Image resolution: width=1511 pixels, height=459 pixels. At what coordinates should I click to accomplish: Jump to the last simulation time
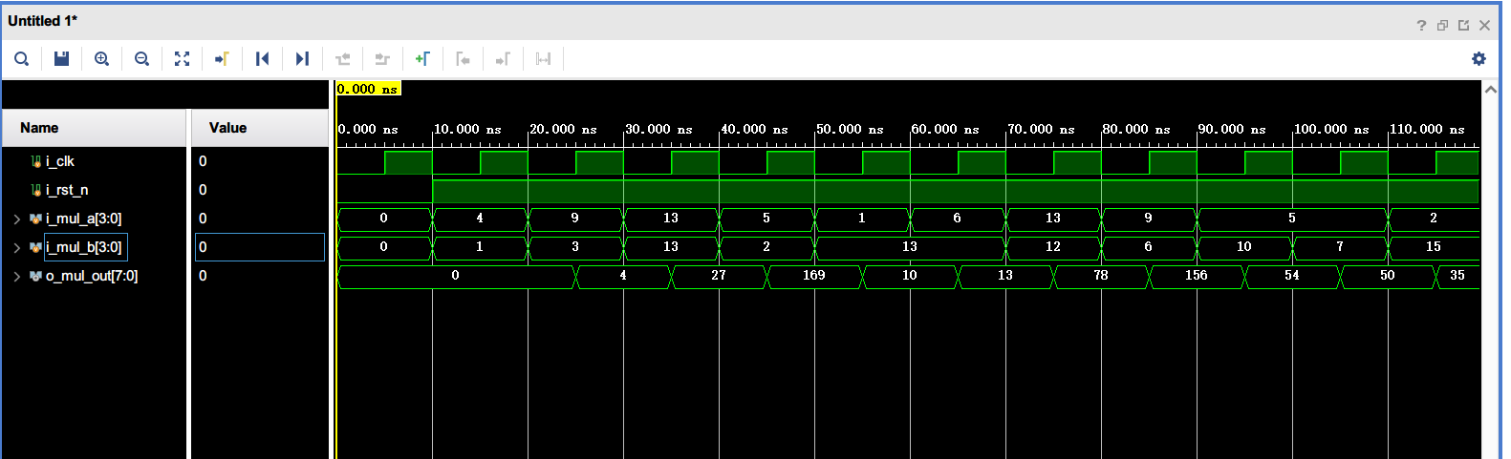click(302, 59)
